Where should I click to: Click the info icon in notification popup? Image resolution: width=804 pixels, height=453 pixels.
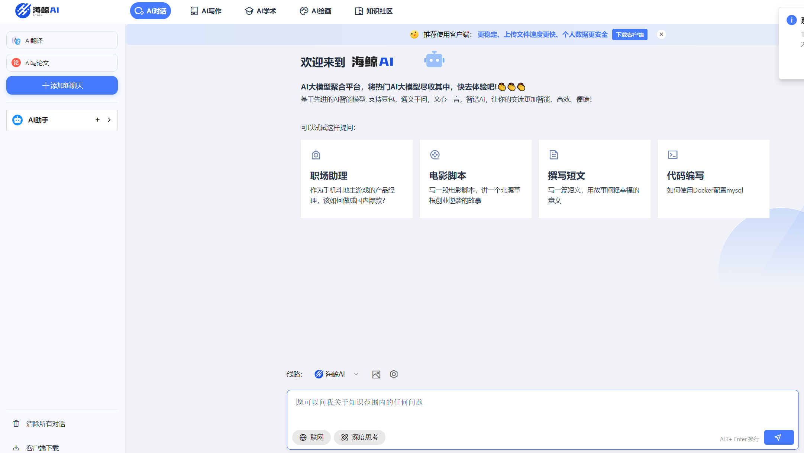click(x=791, y=20)
